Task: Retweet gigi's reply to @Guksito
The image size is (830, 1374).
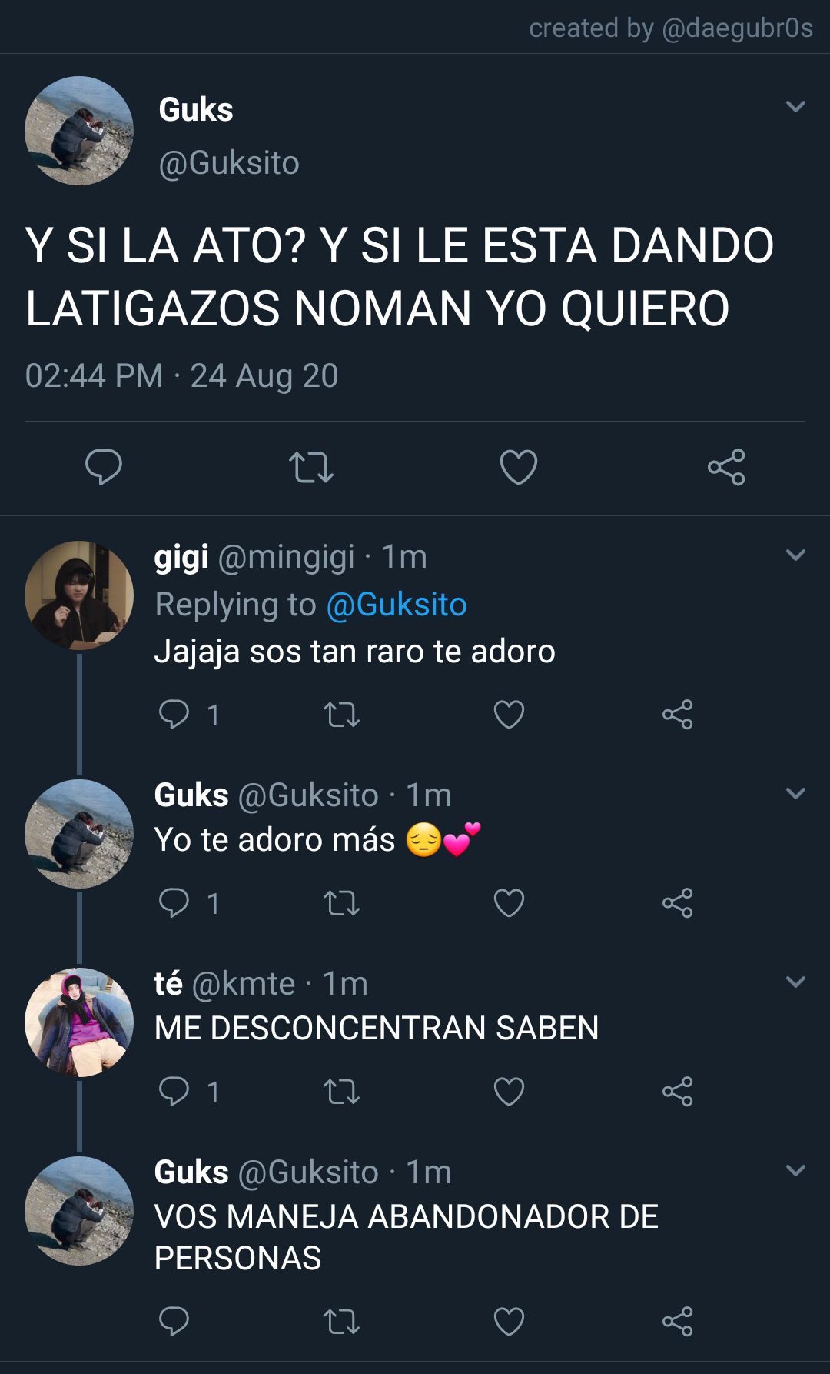Action: coord(342,715)
